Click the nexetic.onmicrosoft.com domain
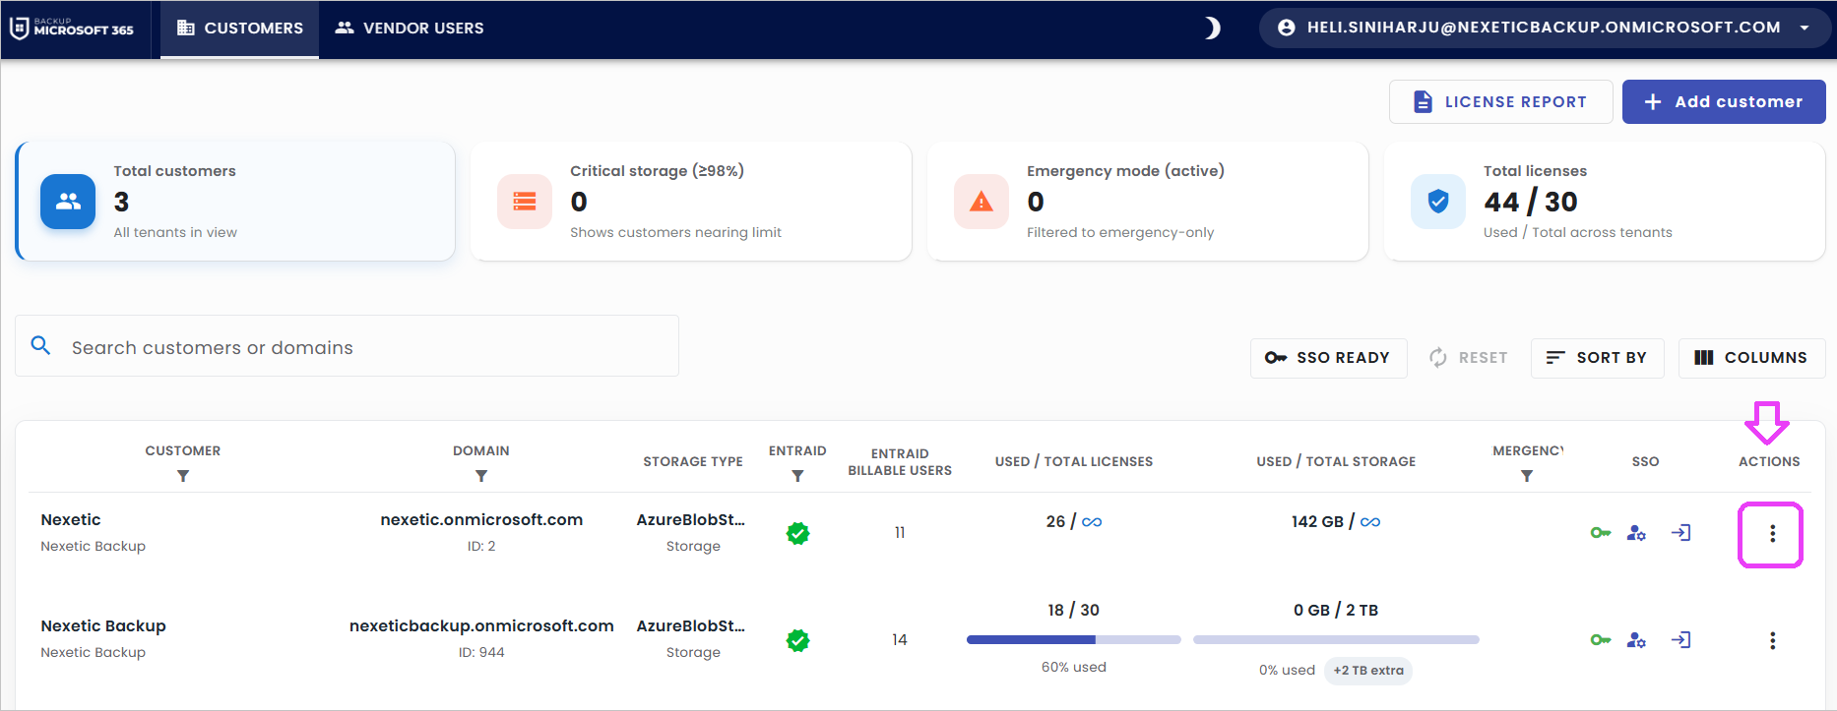The width and height of the screenshot is (1837, 711). coord(481,519)
